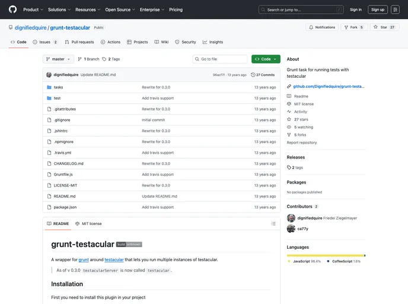Screen dimensions: 408x304
Task: Switch to the Actions tab
Action: point(110,42)
